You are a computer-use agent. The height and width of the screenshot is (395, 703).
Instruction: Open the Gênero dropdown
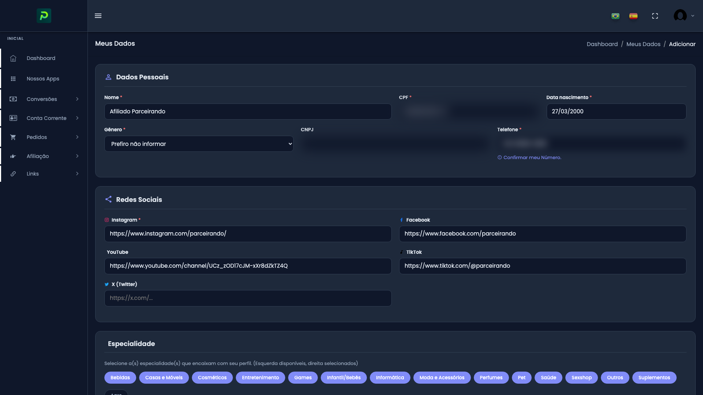click(199, 144)
